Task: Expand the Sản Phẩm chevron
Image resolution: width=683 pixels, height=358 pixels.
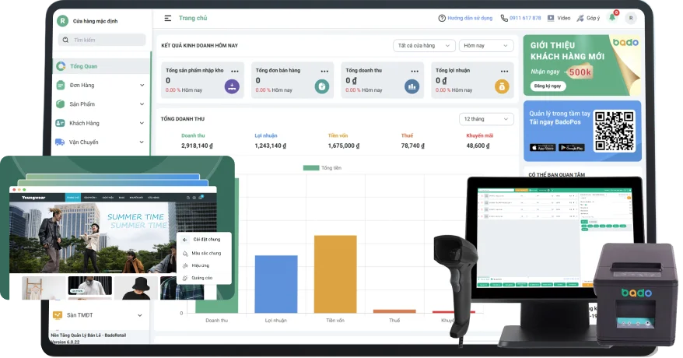Action: pyautogui.click(x=142, y=104)
